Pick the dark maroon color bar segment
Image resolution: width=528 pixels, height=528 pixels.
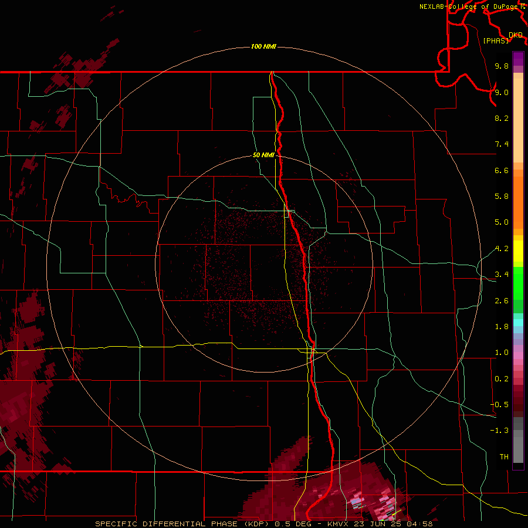pyautogui.click(x=518, y=404)
